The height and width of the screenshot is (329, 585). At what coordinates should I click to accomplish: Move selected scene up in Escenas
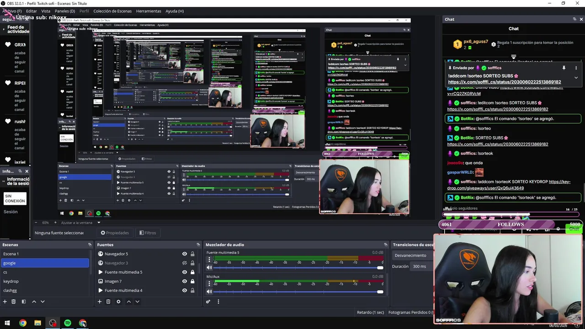pyautogui.click(x=34, y=302)
